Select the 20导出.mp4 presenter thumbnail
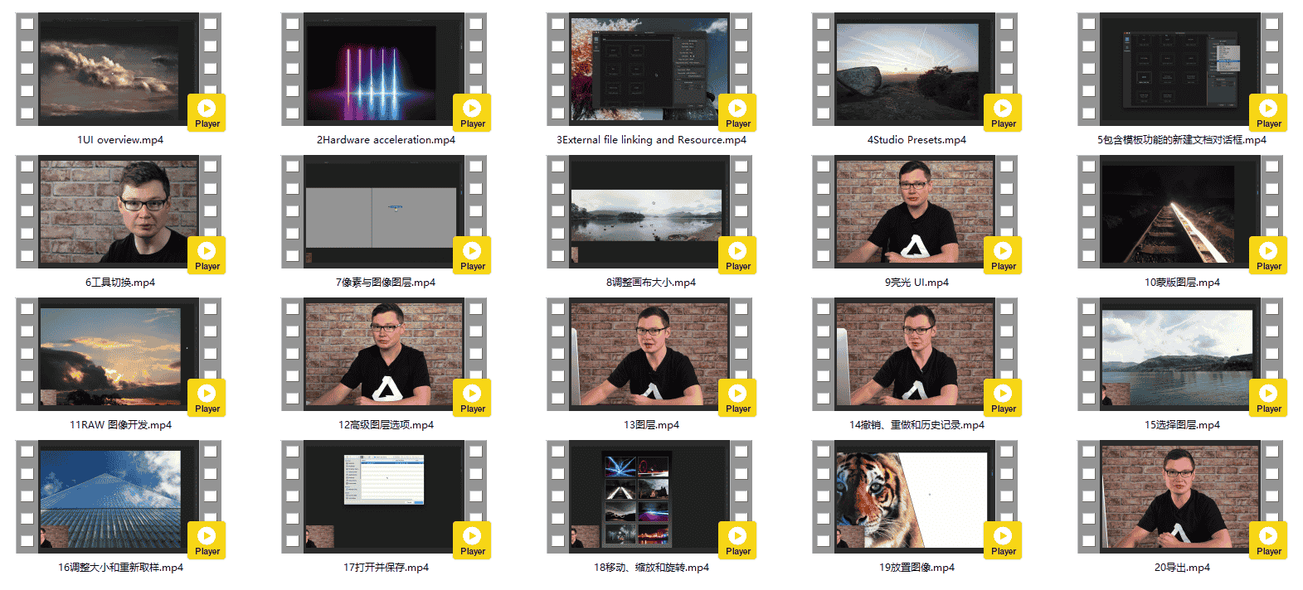Screen dimensions: 1303x590 [x=1180, y=497]
